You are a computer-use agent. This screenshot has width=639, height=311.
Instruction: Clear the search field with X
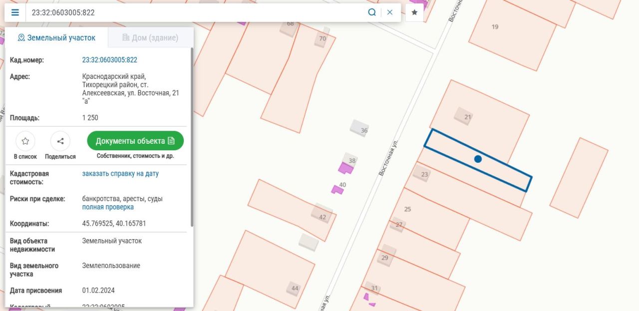pos(390,12)
